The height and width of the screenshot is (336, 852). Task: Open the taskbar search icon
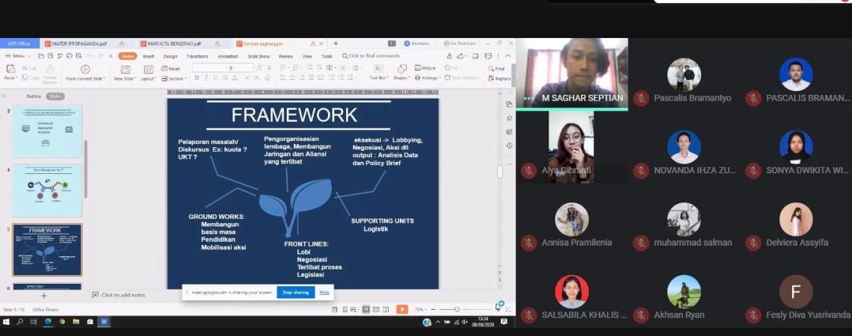[x=20, y=322]
